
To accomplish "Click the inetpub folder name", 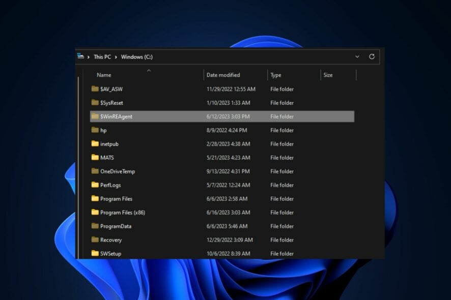I will click(x=109, y=144).
